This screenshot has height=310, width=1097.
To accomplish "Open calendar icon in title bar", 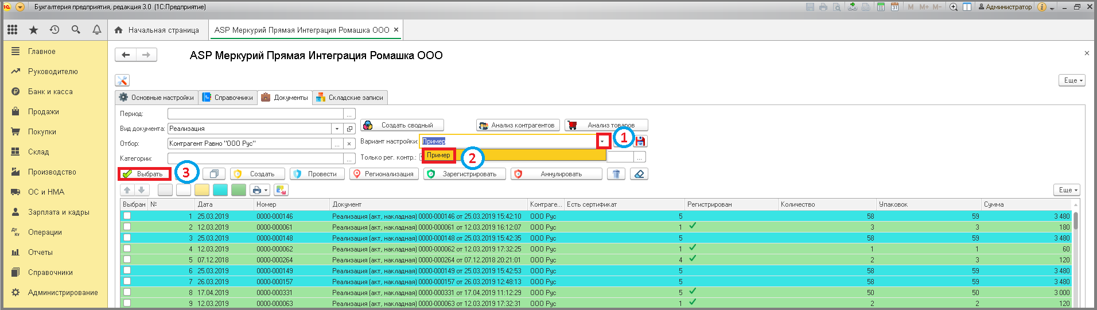I will (x=894, y=7).
